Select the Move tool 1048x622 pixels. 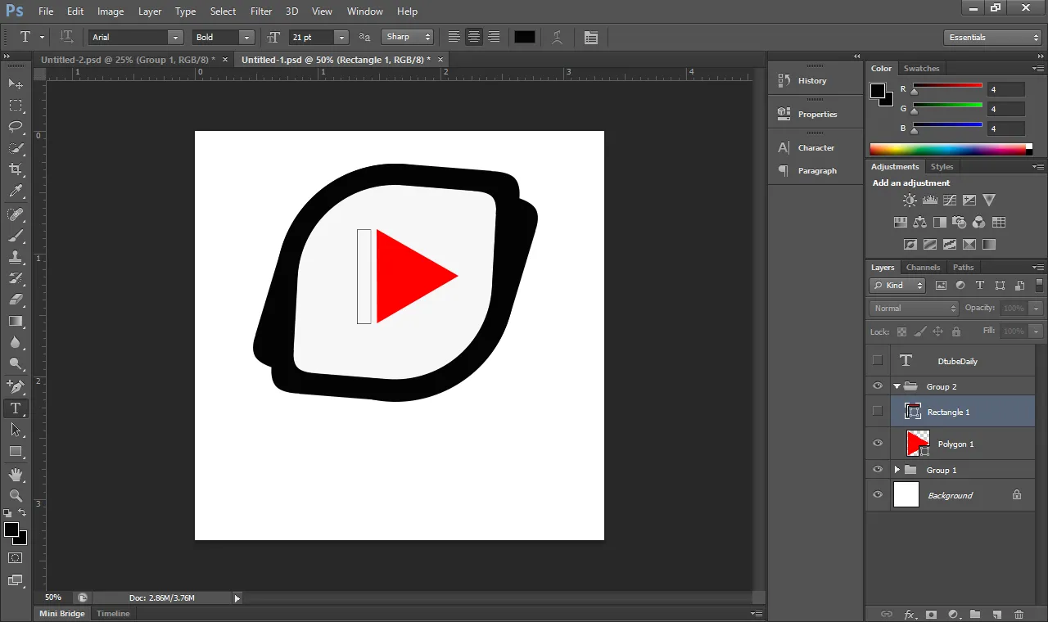(16, 84)
